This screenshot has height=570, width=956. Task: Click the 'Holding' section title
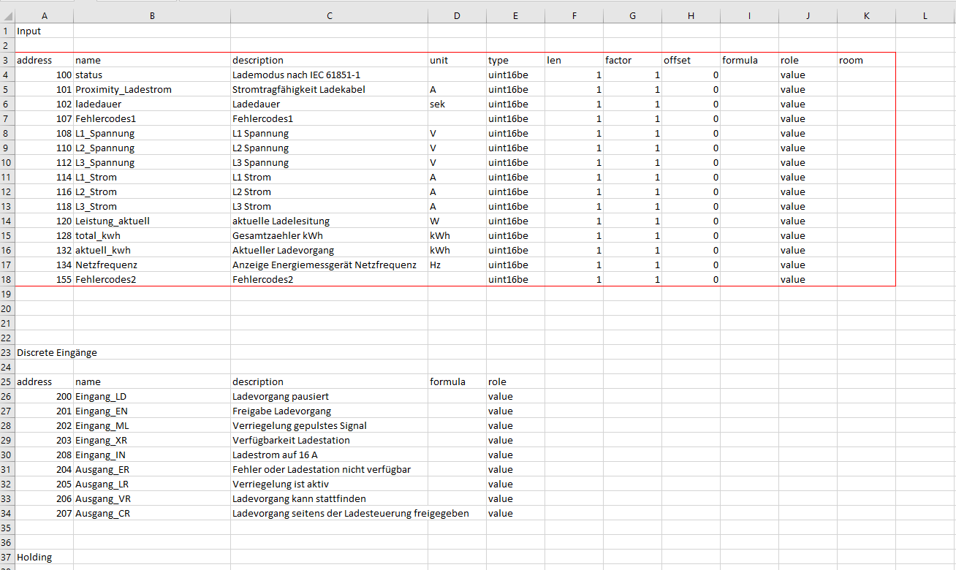(x=45, y=557)
